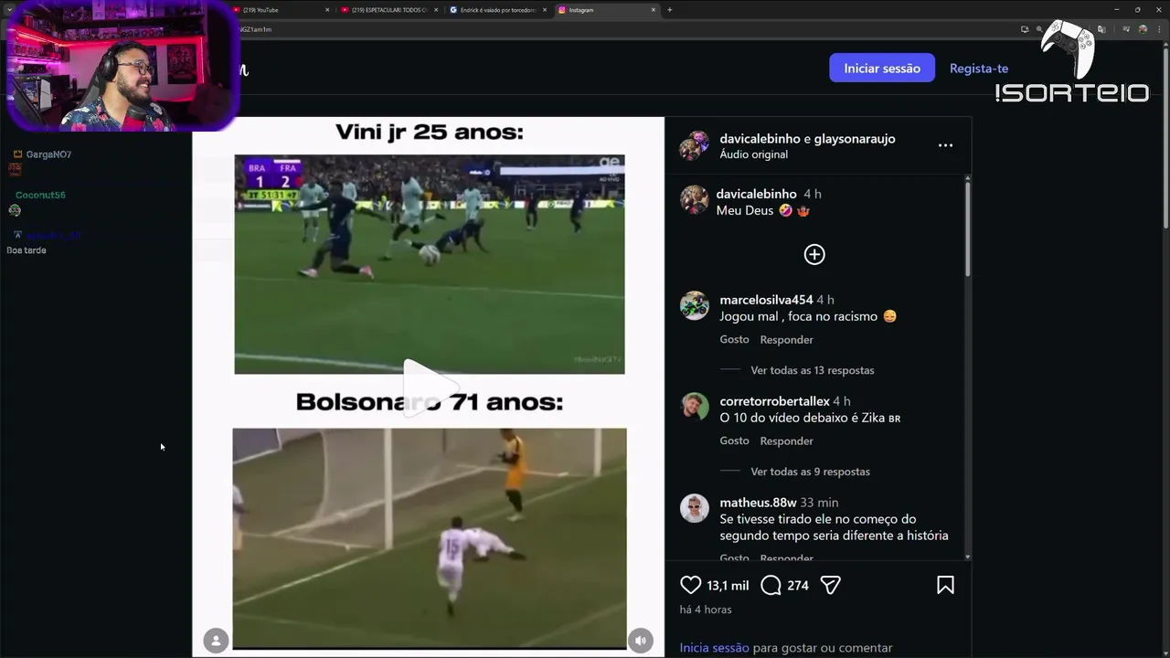Open a new browser tab
The height and width of the screenshot is (658, 1170).
pyautogui.click(x=669, y=10)
